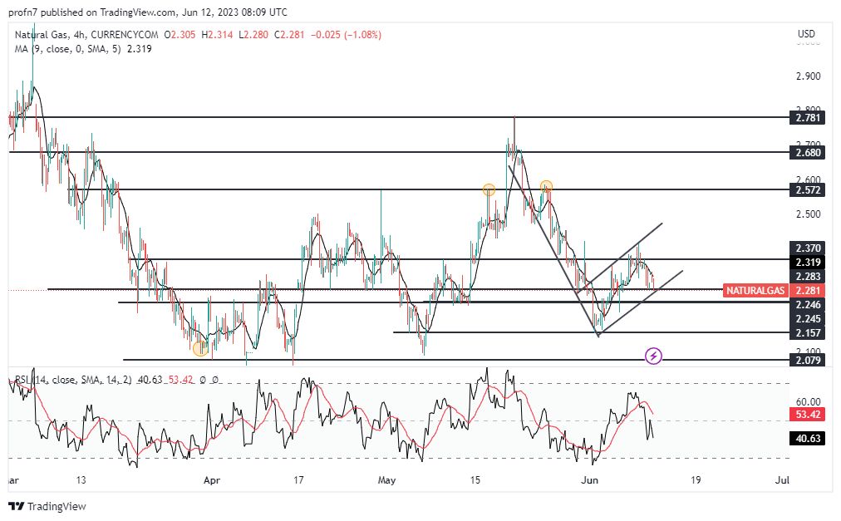Click the USD currency label
Image resolution: width=841 pixels, height=521 pixels.
point(806,34)
